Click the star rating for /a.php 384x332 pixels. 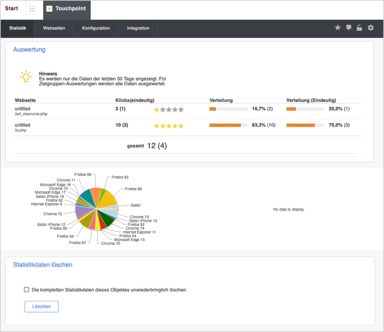pos(169,126)
